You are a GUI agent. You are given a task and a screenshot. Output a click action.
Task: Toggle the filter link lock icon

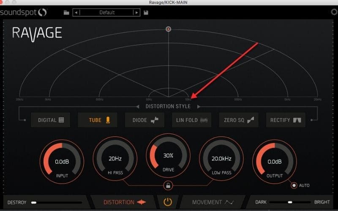tap(168, 185)
